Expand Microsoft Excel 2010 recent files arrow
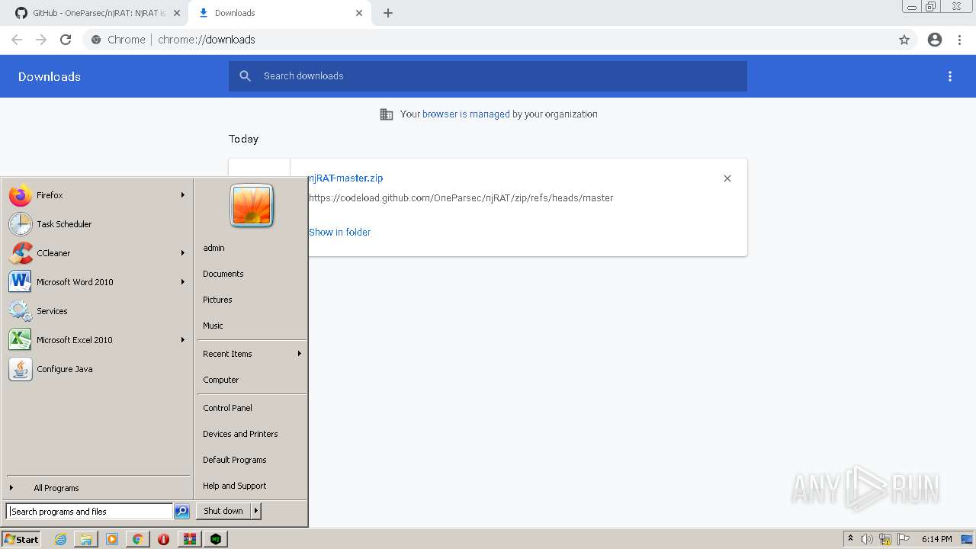976x549 pixels. pyautogui.click(x=183, y=340)
